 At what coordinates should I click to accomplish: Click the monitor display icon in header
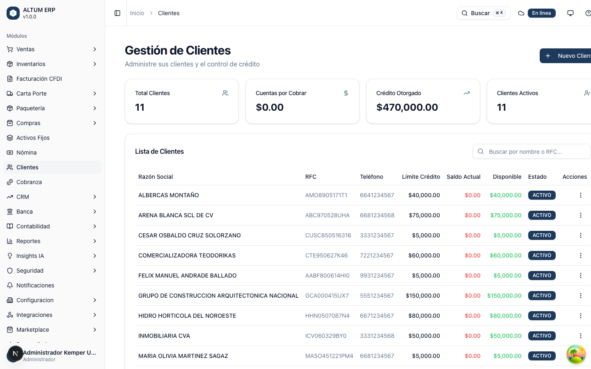point(570,13)
